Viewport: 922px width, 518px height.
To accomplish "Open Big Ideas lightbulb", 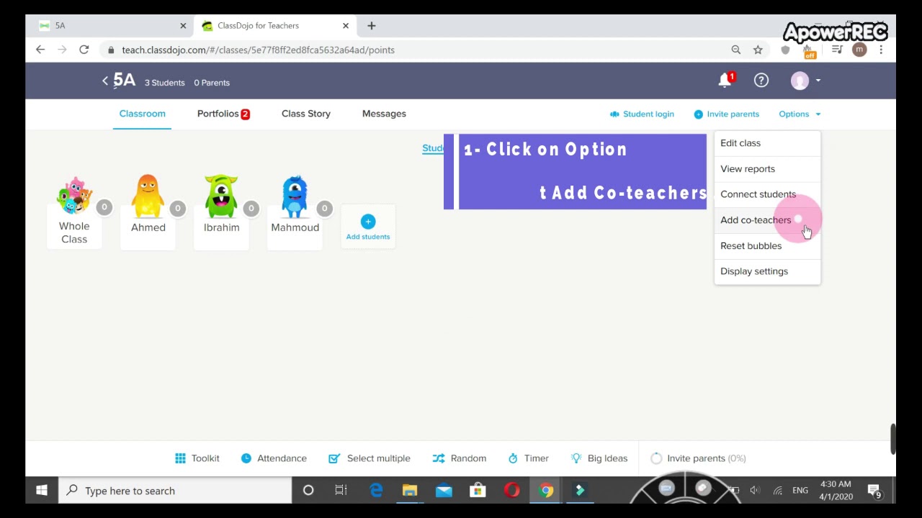I will coord(576,458).
